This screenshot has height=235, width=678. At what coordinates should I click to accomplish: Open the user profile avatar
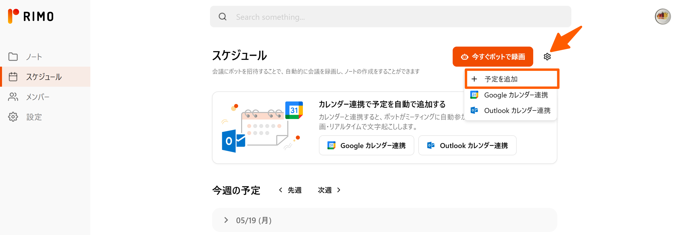tap(662, 17)
